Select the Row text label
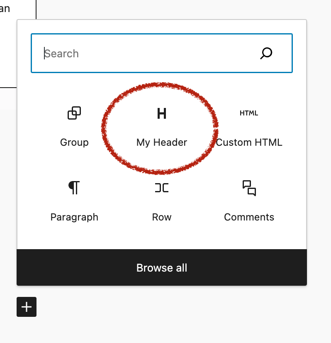331x343 pixels. [162, 217]
